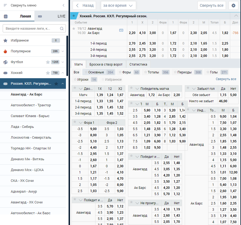
Task: Expand the Популярное section chevron
Action: (x=63, y=51)
